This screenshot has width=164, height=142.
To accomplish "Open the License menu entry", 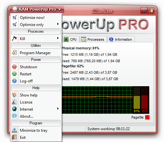I will (36, 102).
